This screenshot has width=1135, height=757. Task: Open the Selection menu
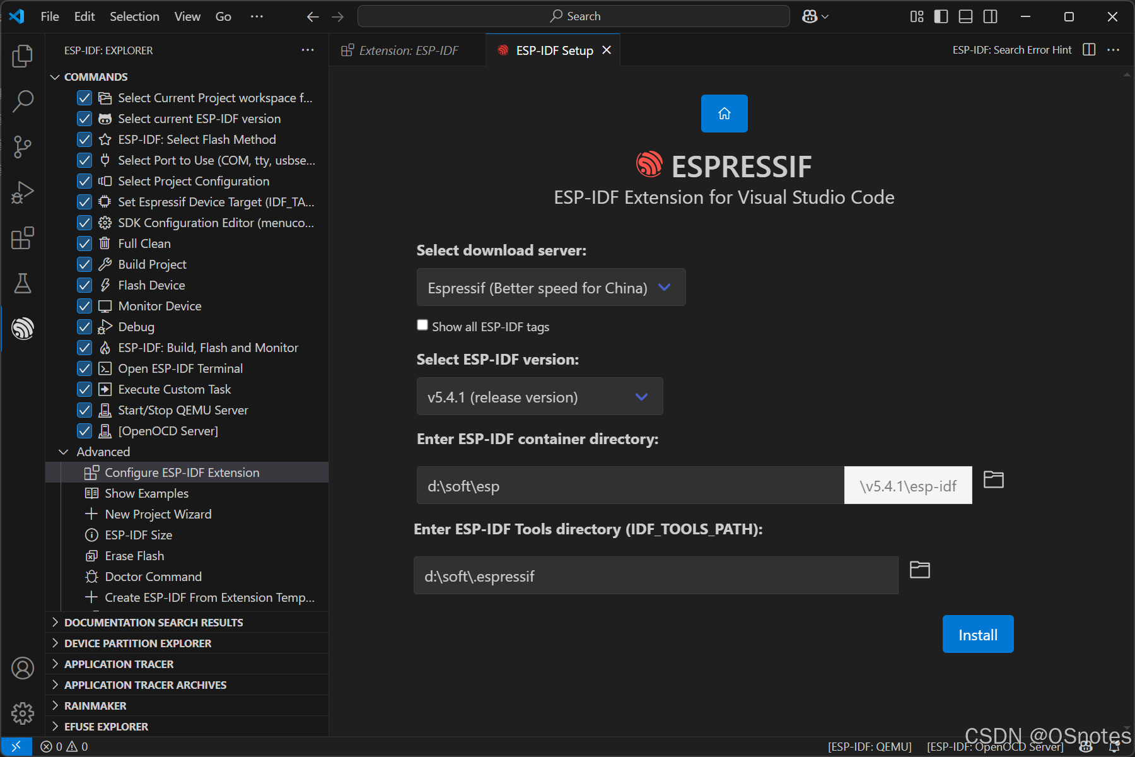pos(134,16)
